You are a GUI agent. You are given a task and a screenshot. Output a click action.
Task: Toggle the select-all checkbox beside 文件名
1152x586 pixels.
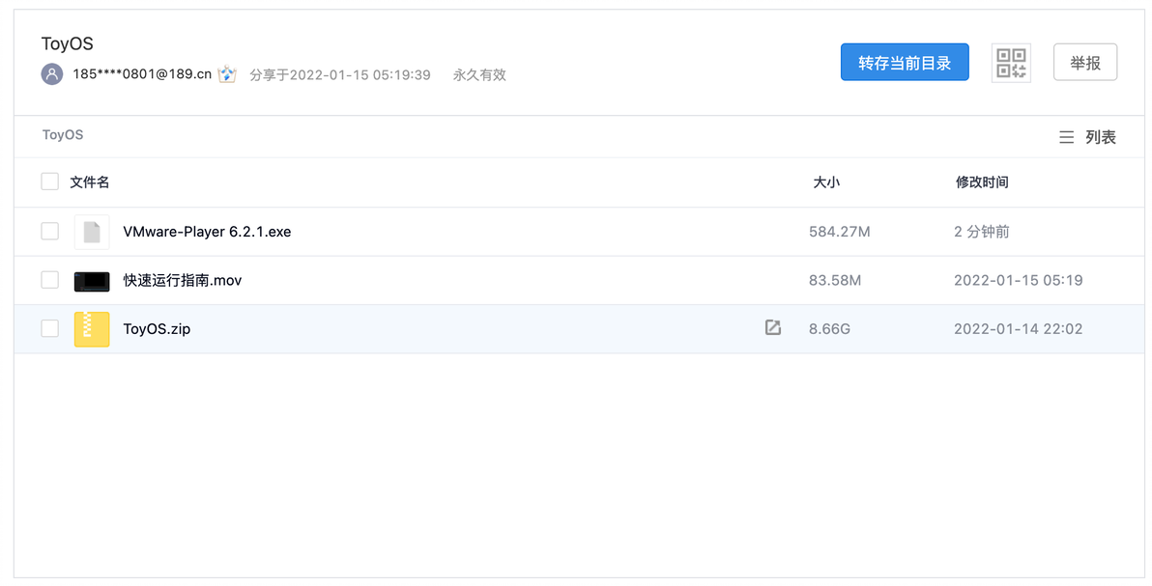[50, 181]
